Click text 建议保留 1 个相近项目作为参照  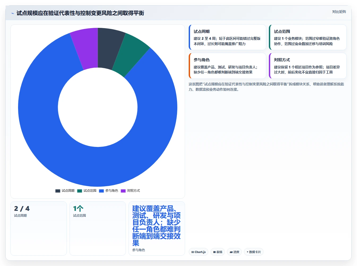(299, 67)
